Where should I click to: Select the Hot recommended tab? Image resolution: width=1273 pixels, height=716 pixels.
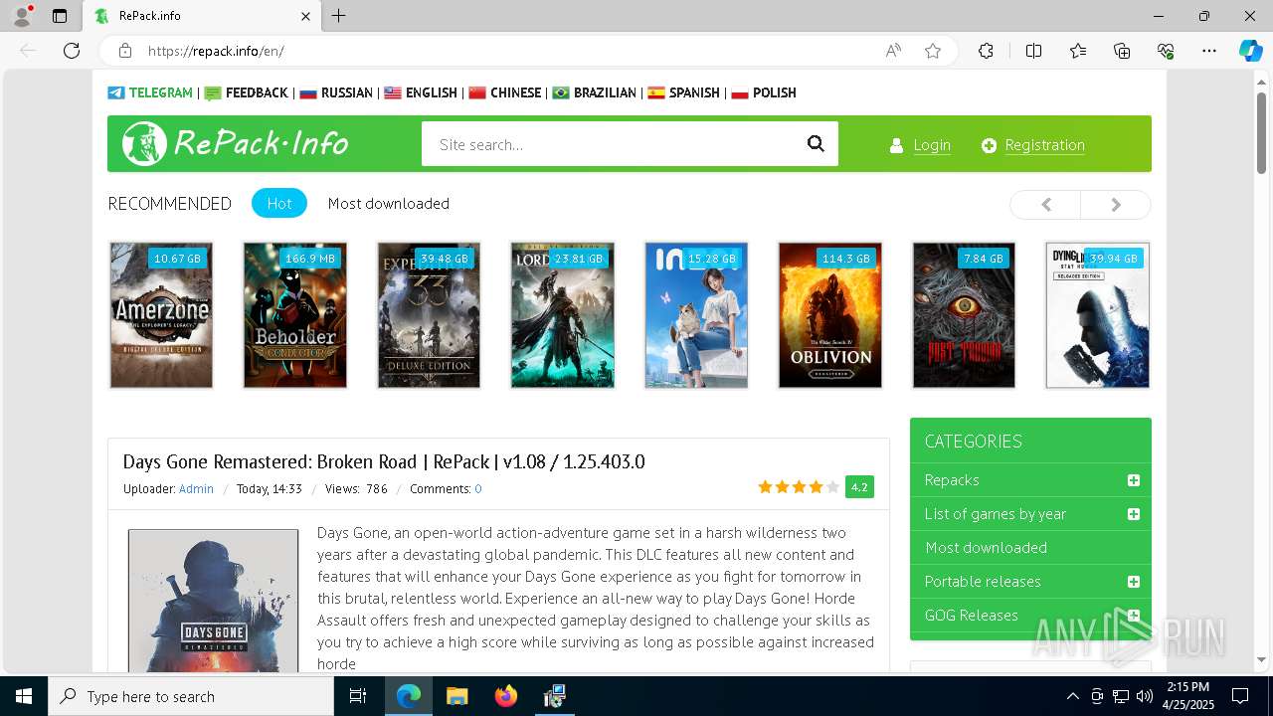point(279,203)
